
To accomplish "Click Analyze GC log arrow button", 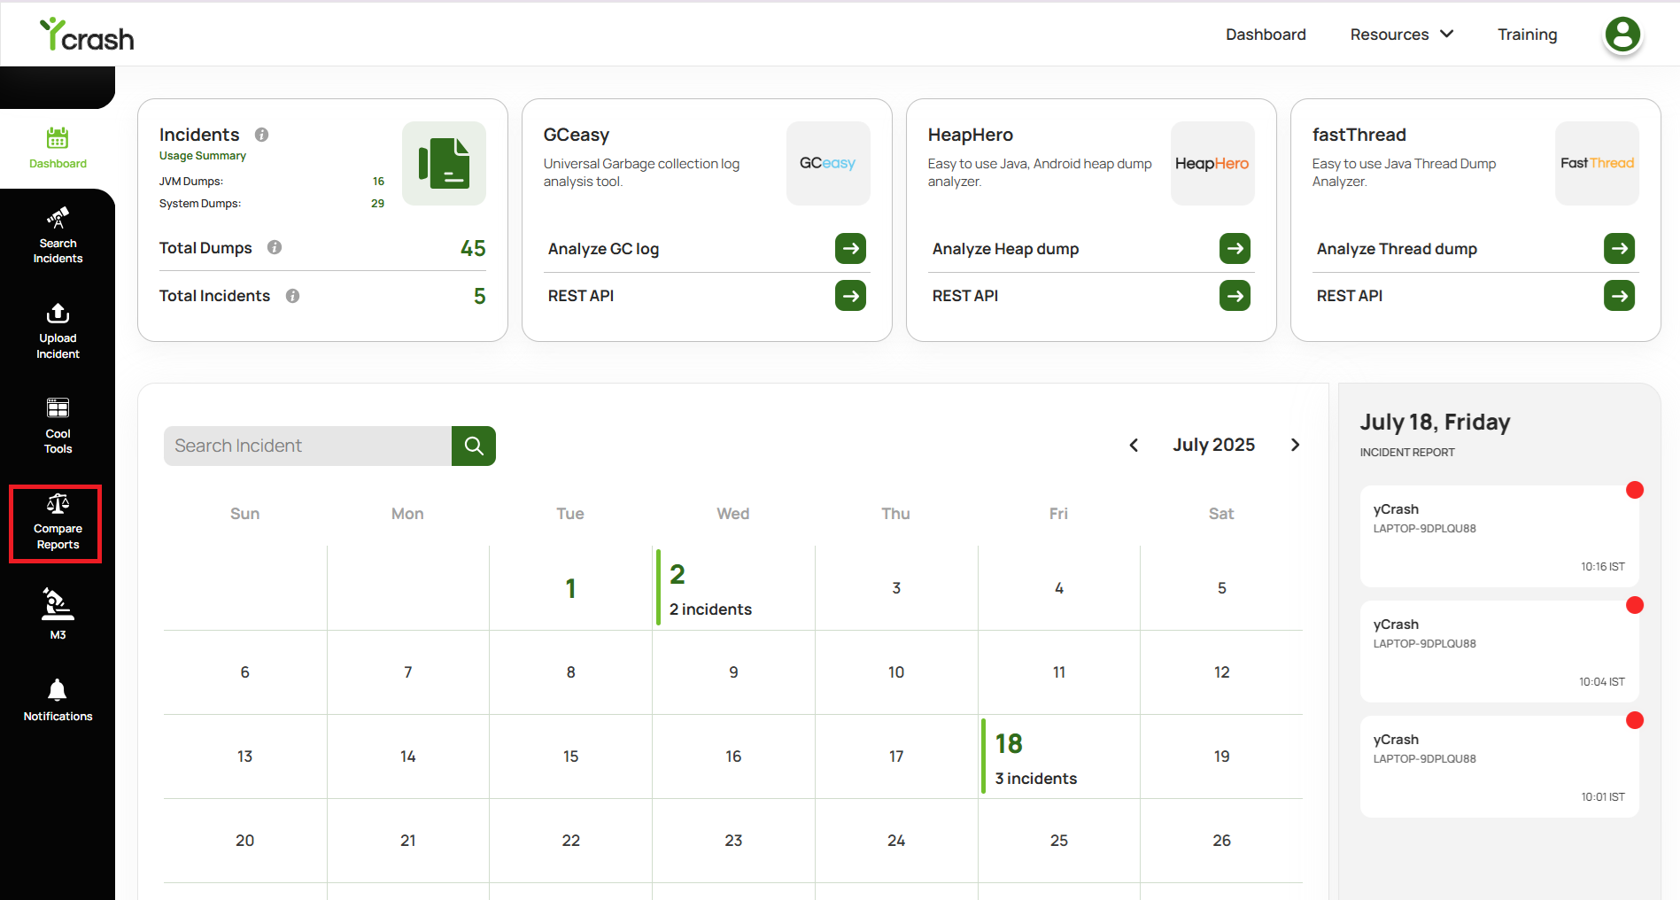I will [x=850, y=249].
